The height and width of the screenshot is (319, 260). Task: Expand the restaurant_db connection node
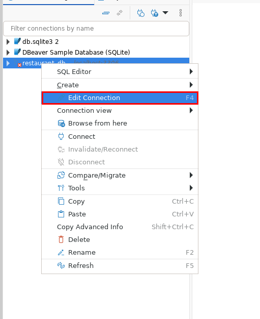8,63
